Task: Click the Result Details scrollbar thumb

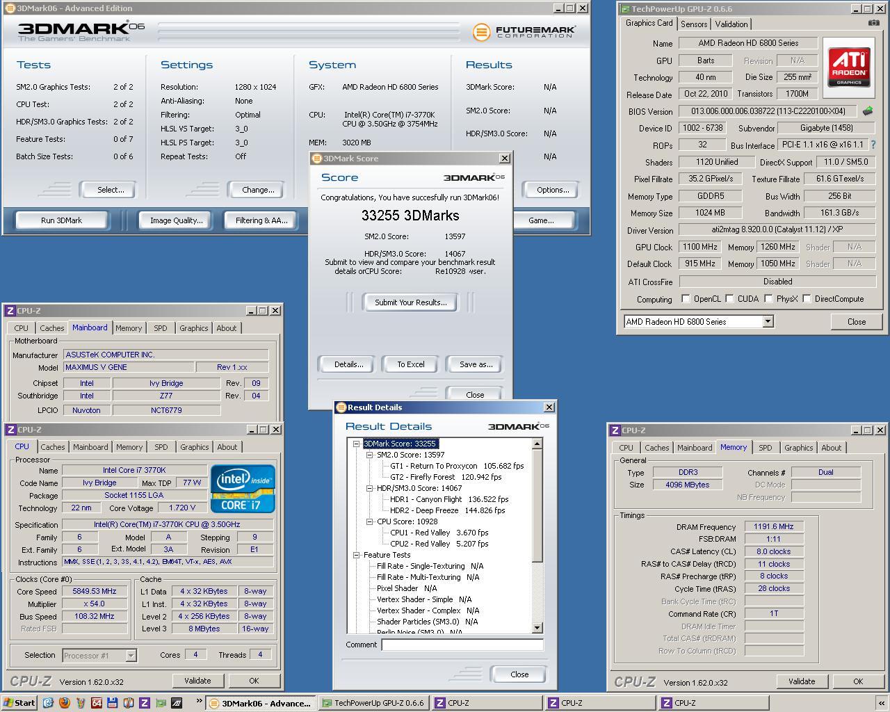Action: click(537, 506)
